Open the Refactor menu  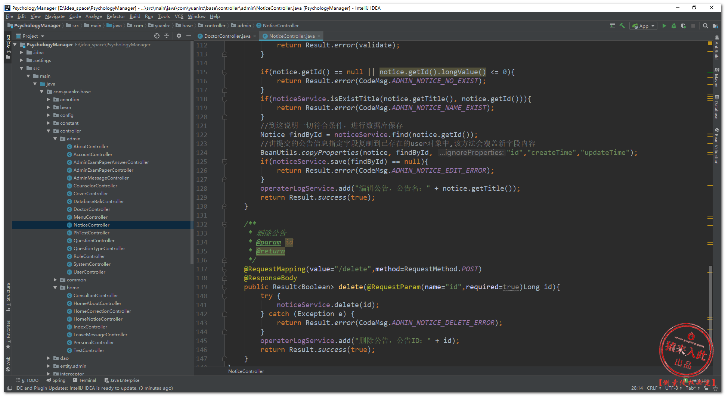coord(116,16)
